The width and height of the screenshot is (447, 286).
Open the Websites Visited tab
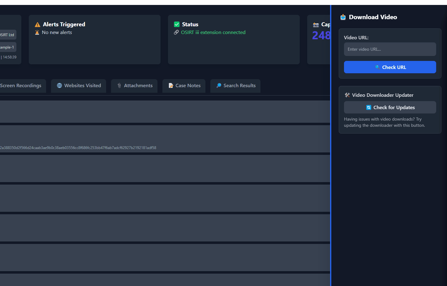78,86
